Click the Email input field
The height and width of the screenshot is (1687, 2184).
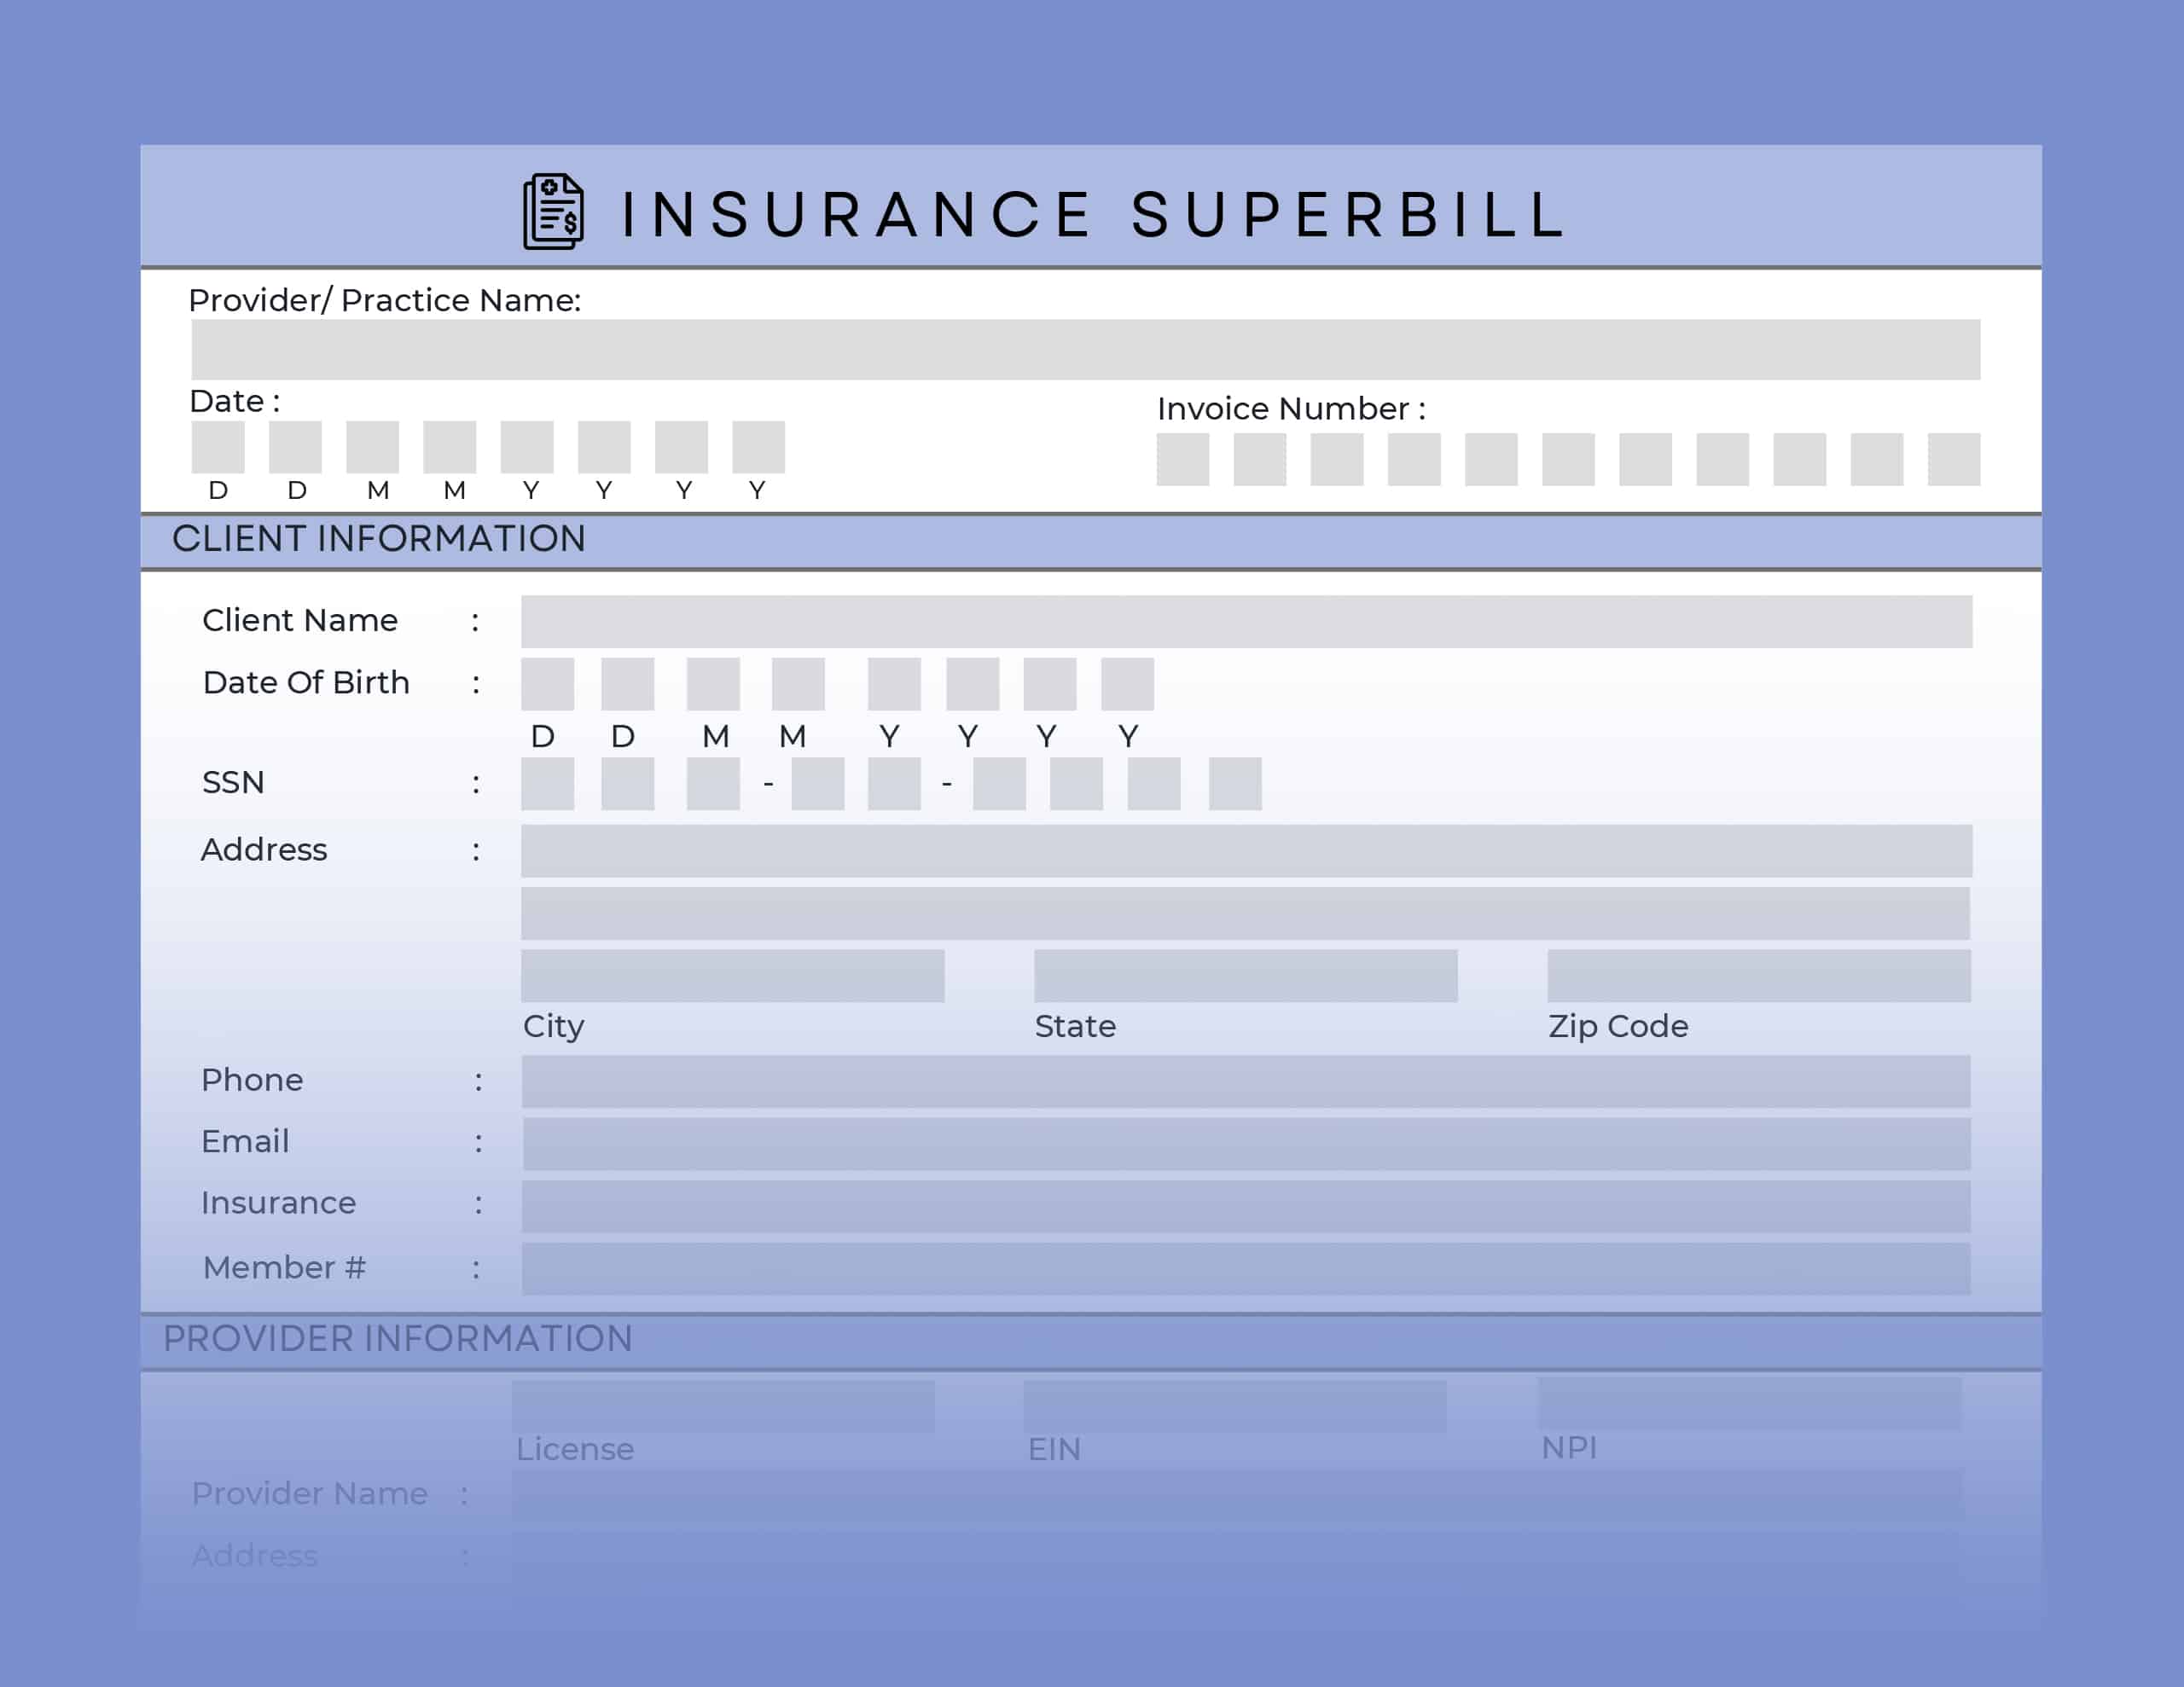click(x=1246, y=1144)
